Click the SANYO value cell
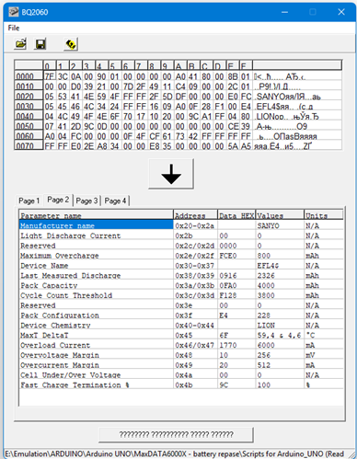357x459 pixels. (280, 225)
